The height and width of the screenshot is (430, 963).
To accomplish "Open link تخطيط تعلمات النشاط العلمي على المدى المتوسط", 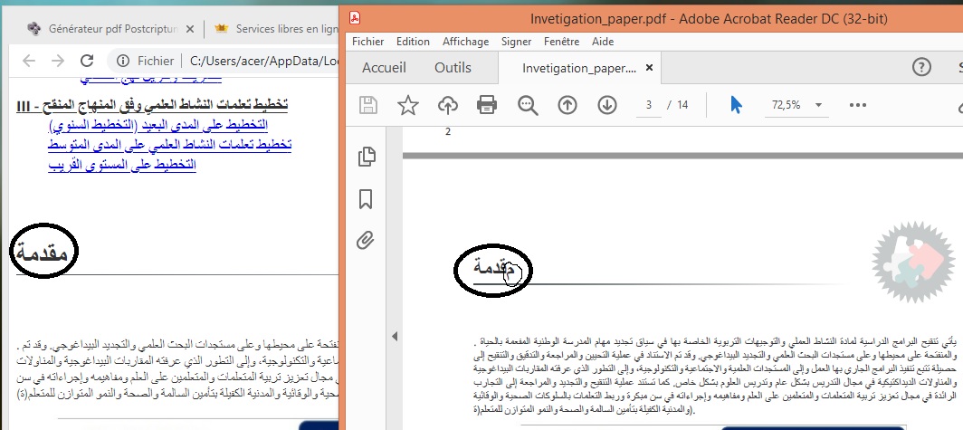I will (169, 145).
